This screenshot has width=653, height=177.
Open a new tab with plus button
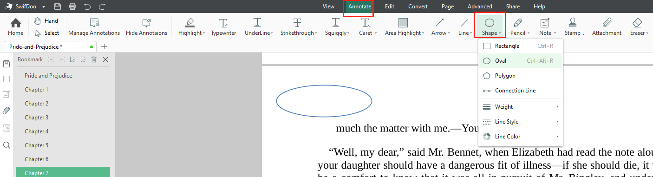[x=104, y=46]
